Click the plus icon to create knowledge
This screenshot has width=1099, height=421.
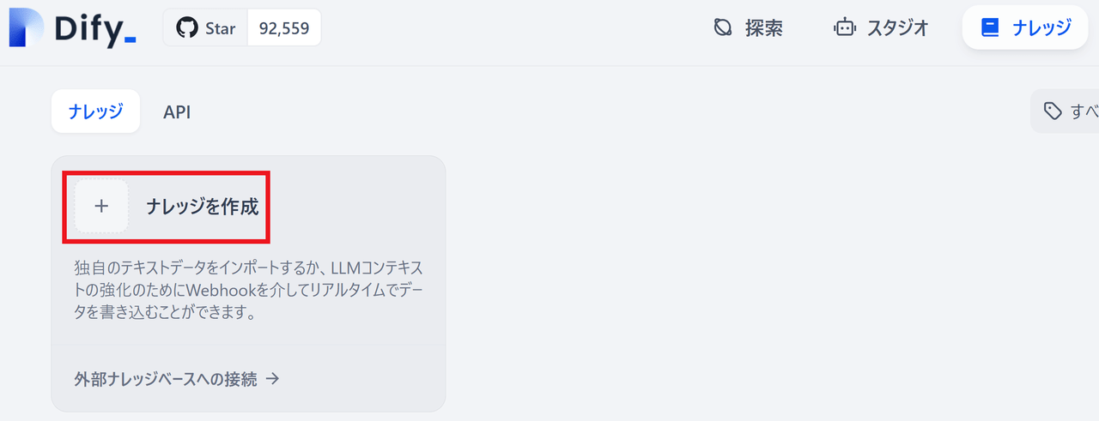point(101,206)
